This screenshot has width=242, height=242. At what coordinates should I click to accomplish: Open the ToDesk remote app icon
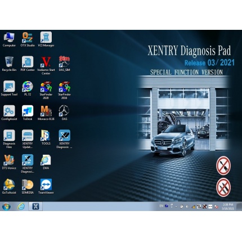pyautogui.click(x=28, y=113)
